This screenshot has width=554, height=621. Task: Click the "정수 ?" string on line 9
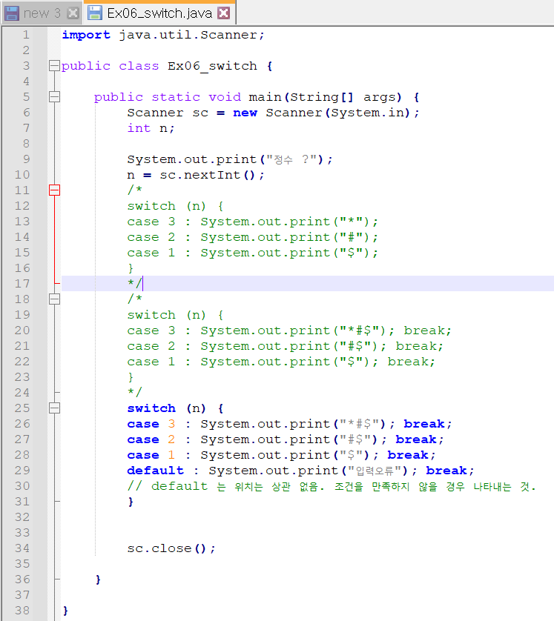291,159
